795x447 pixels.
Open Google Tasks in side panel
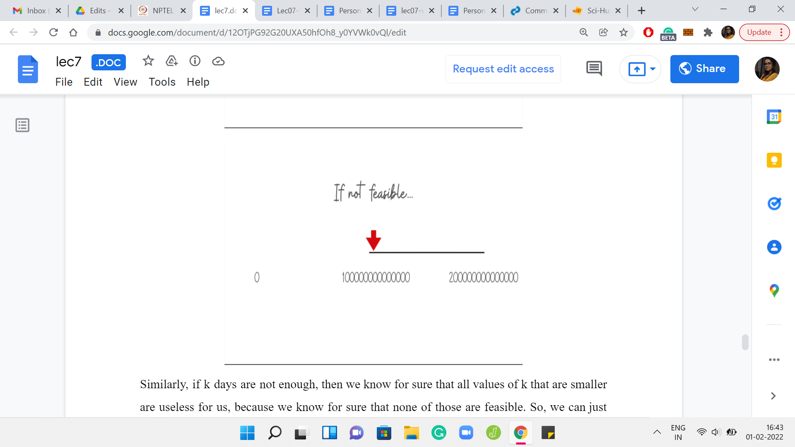click(774, 204)
